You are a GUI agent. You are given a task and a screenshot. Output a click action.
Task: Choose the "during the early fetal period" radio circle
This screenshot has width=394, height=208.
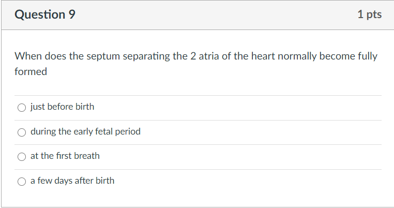pos(22,132)
